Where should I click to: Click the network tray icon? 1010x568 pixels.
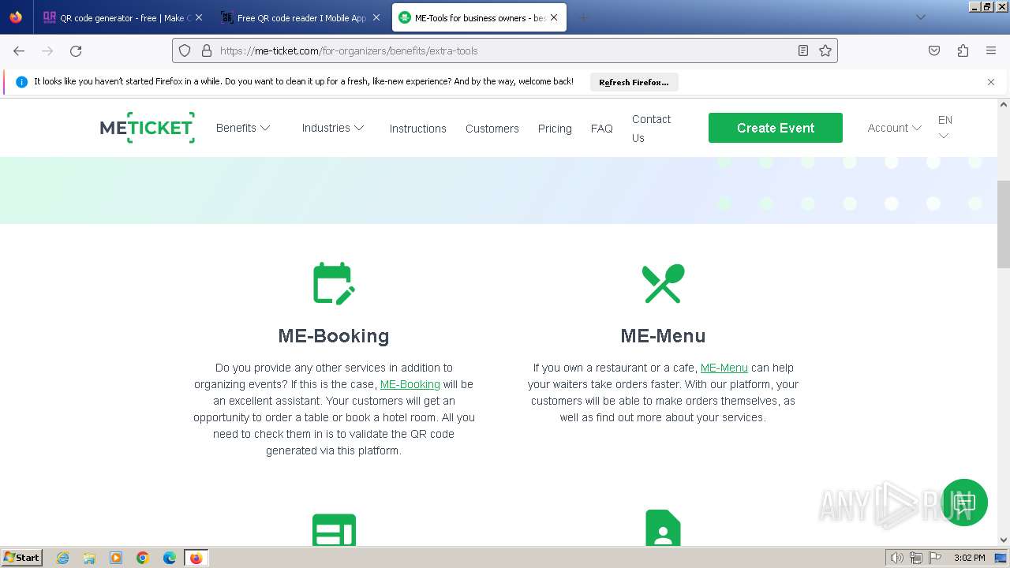[916, 558]
